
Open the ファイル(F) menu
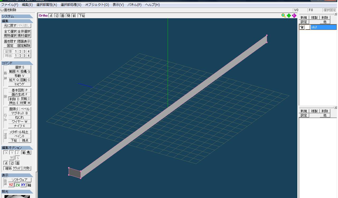point(10,5)
